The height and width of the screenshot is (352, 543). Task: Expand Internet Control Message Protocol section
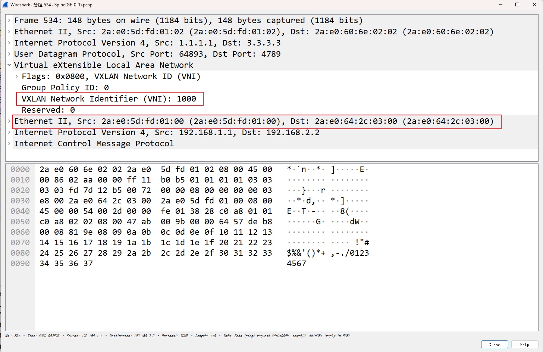[x=9, y=143]
